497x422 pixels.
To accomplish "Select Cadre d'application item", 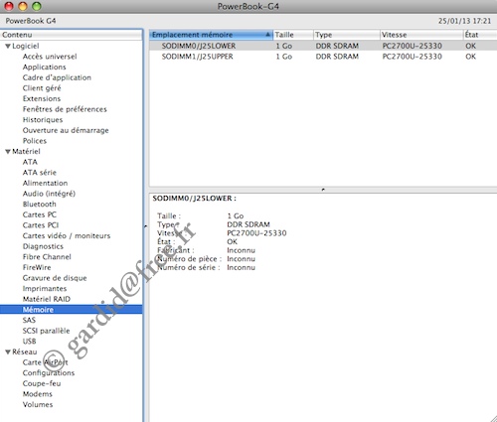I will (57, 77).
